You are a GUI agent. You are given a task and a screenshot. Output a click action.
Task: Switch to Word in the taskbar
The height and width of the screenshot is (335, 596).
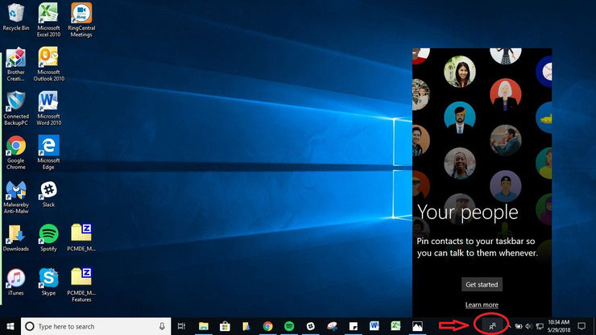[375, 326]
